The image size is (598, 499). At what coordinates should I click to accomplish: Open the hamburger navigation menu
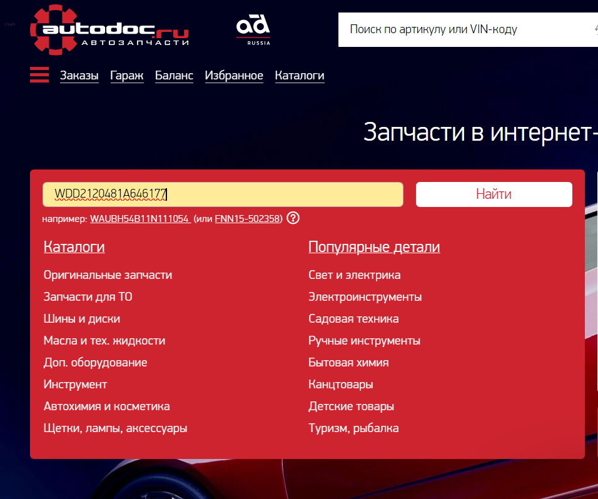point(39,74)
